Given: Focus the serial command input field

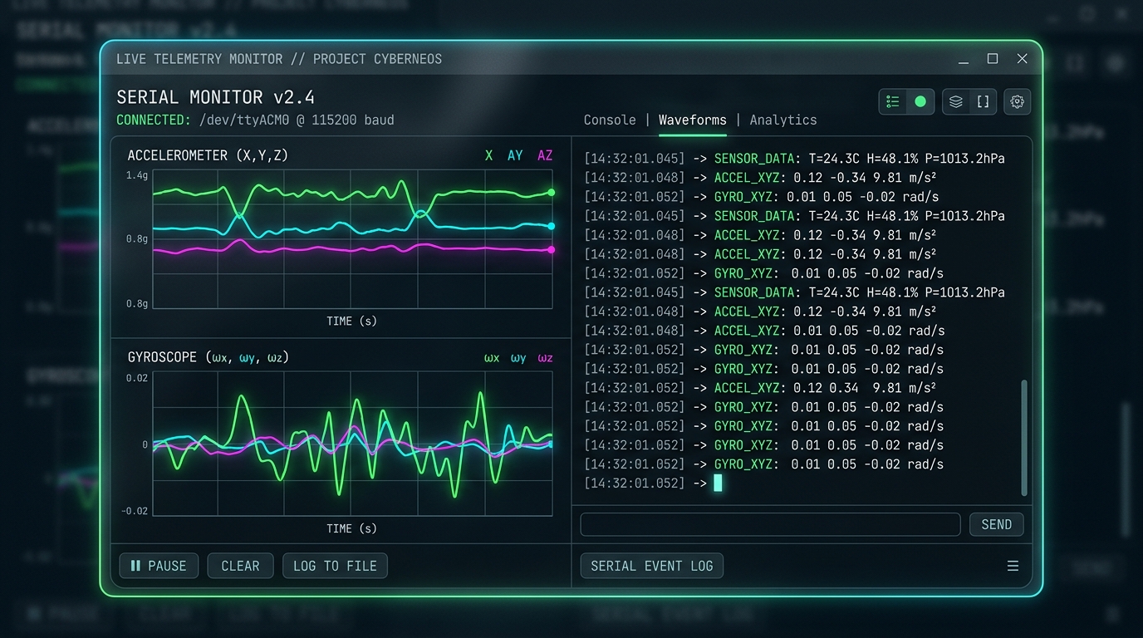Looking at the screenshot, I should [770, 524].
